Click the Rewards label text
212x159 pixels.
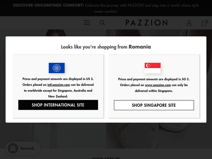click(27, 148)
